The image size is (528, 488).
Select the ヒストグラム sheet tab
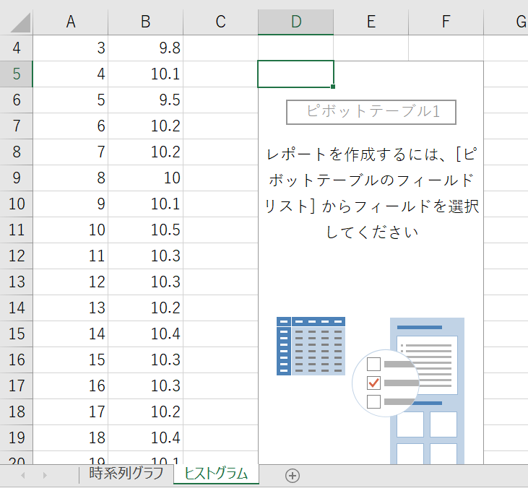coord(216,474)
